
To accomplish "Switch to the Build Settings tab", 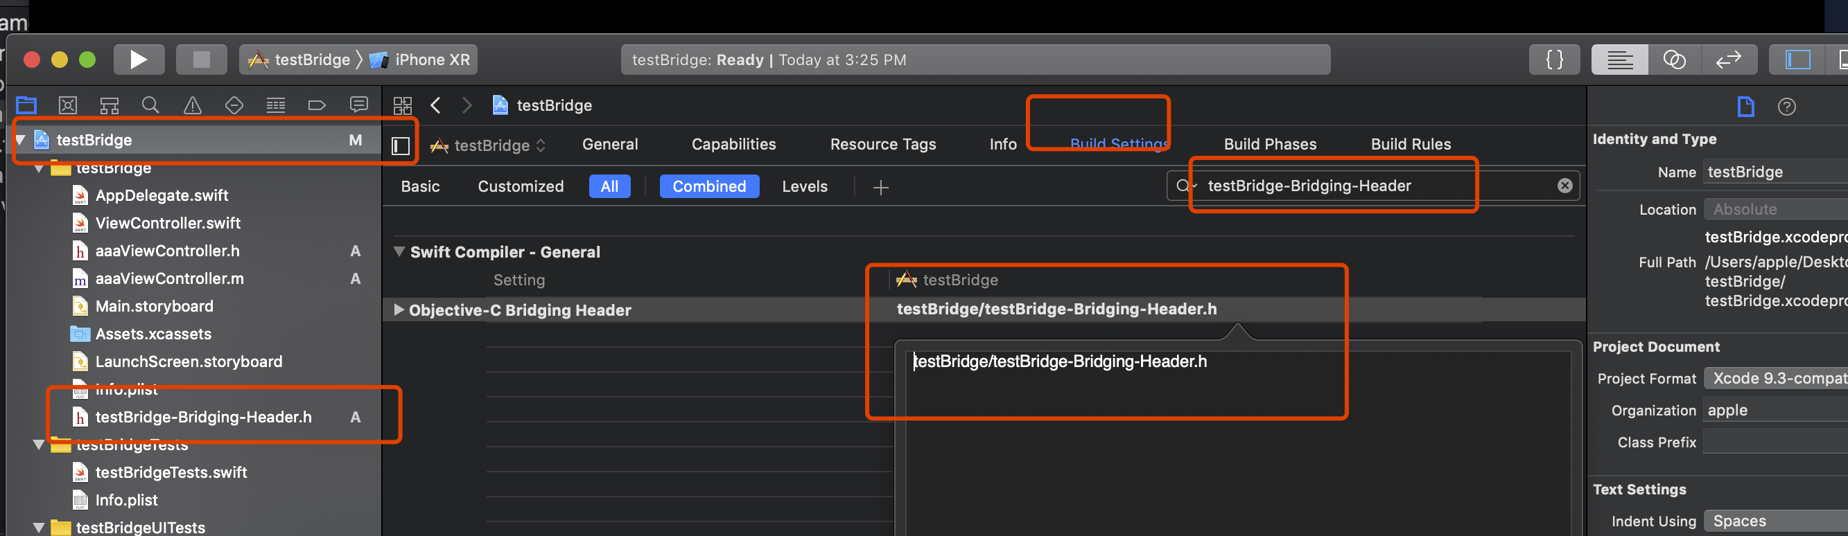I will coord(1119,144).
